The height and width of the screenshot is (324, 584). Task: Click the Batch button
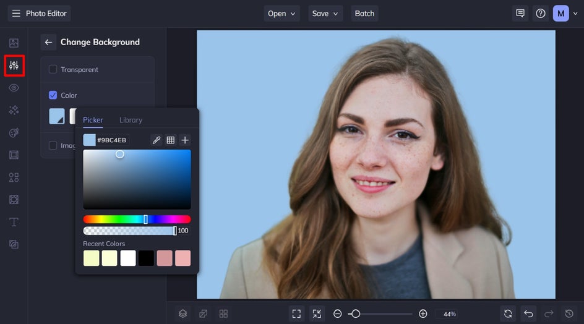[x=364, y=14]
